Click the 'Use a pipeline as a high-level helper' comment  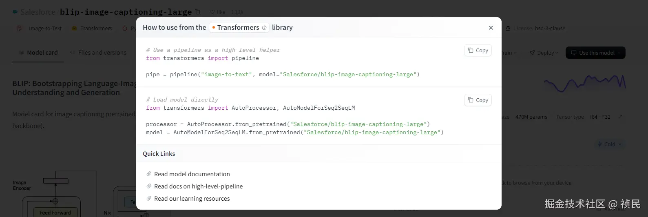point(213,50)
